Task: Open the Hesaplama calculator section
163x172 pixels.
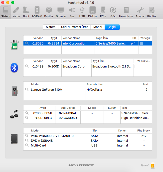Action: [126, 12]
